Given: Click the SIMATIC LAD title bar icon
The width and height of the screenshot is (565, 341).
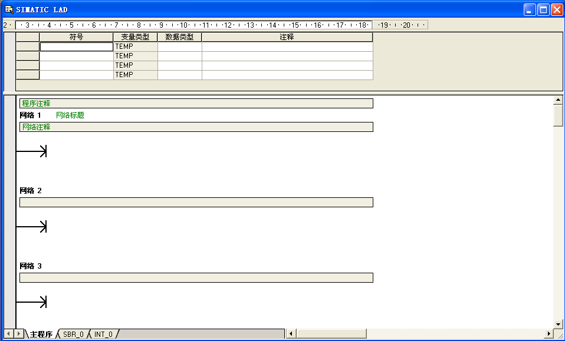Looking at the screenshot, I should click(x=9, y=9).
